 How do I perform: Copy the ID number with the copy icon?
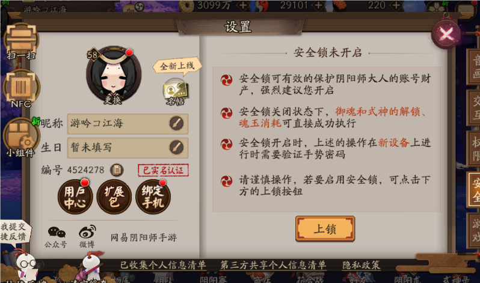point(117,170)
